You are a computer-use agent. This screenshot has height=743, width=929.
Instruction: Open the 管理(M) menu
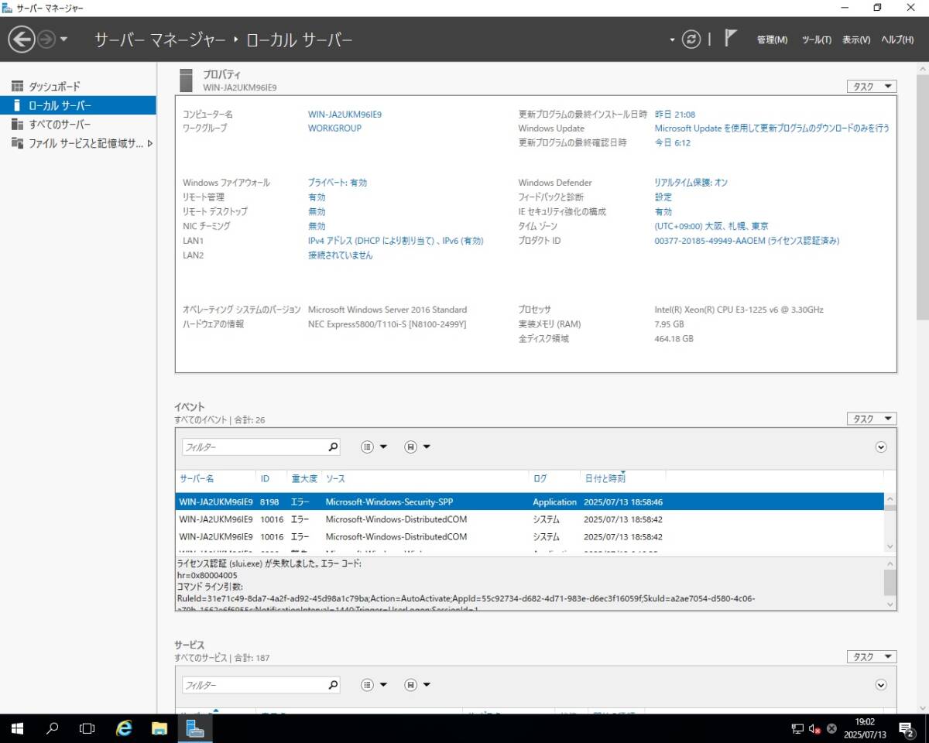pyautogui.click(x=772, y=39)
